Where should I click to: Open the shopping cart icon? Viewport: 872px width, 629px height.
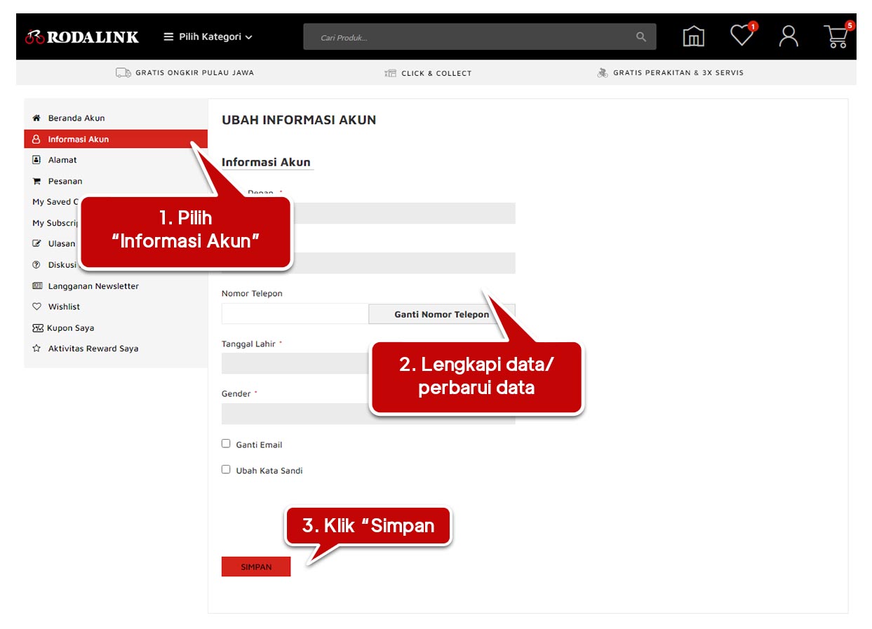(x=836, y=36)
